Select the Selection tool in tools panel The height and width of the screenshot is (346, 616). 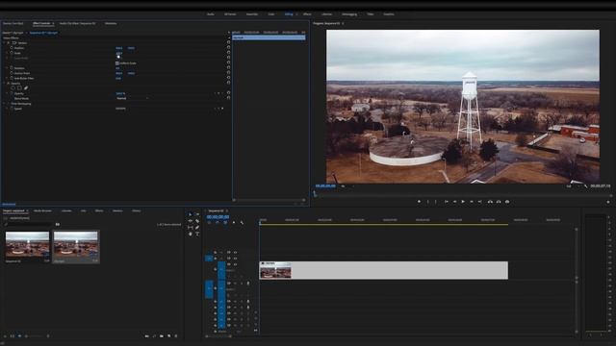[191, 214]
